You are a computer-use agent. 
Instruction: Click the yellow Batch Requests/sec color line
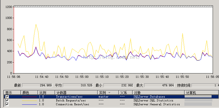(x=29, y=101)
